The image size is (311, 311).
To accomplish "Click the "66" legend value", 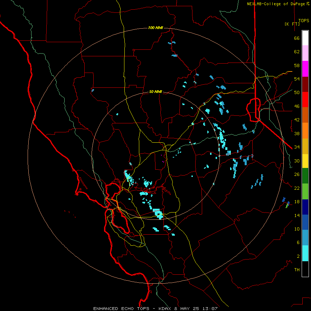I will click(x=297, y=38).
